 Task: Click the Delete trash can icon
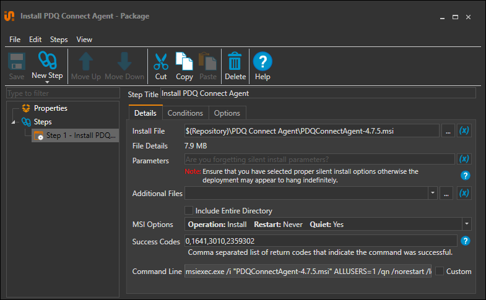(235, 61)
